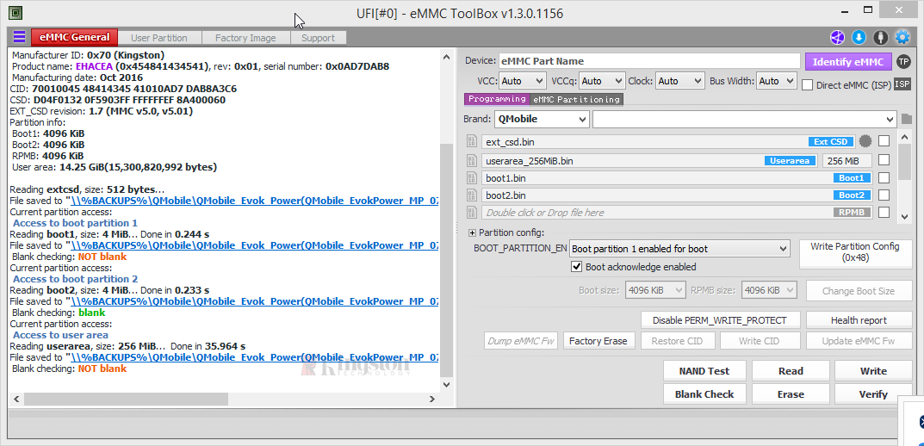Click the log's horizontal scrollbar thumb
Image resolution: width=924 pixels, height=446 pixels.
point(126,399)
